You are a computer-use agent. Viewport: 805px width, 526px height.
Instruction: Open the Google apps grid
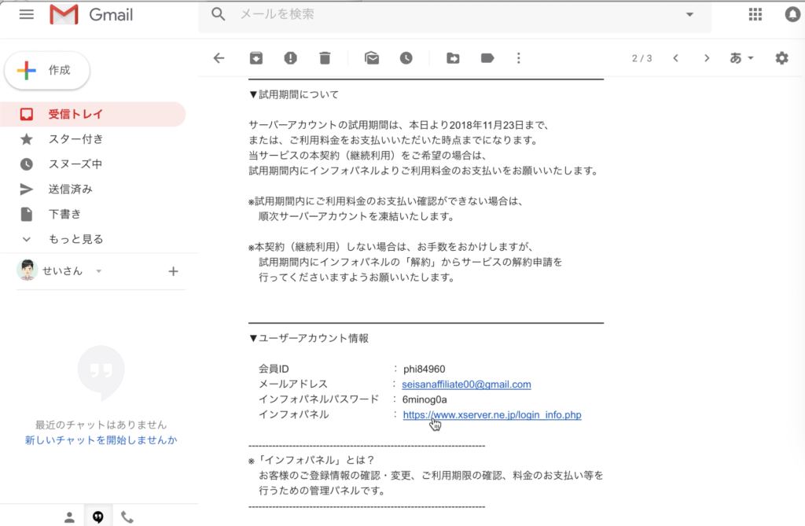point(755,14)
